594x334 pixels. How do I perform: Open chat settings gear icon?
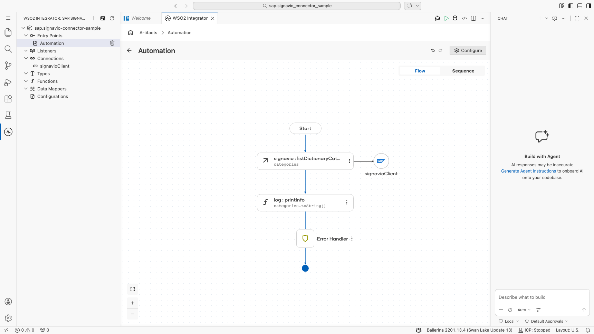[x=555, y=18]
